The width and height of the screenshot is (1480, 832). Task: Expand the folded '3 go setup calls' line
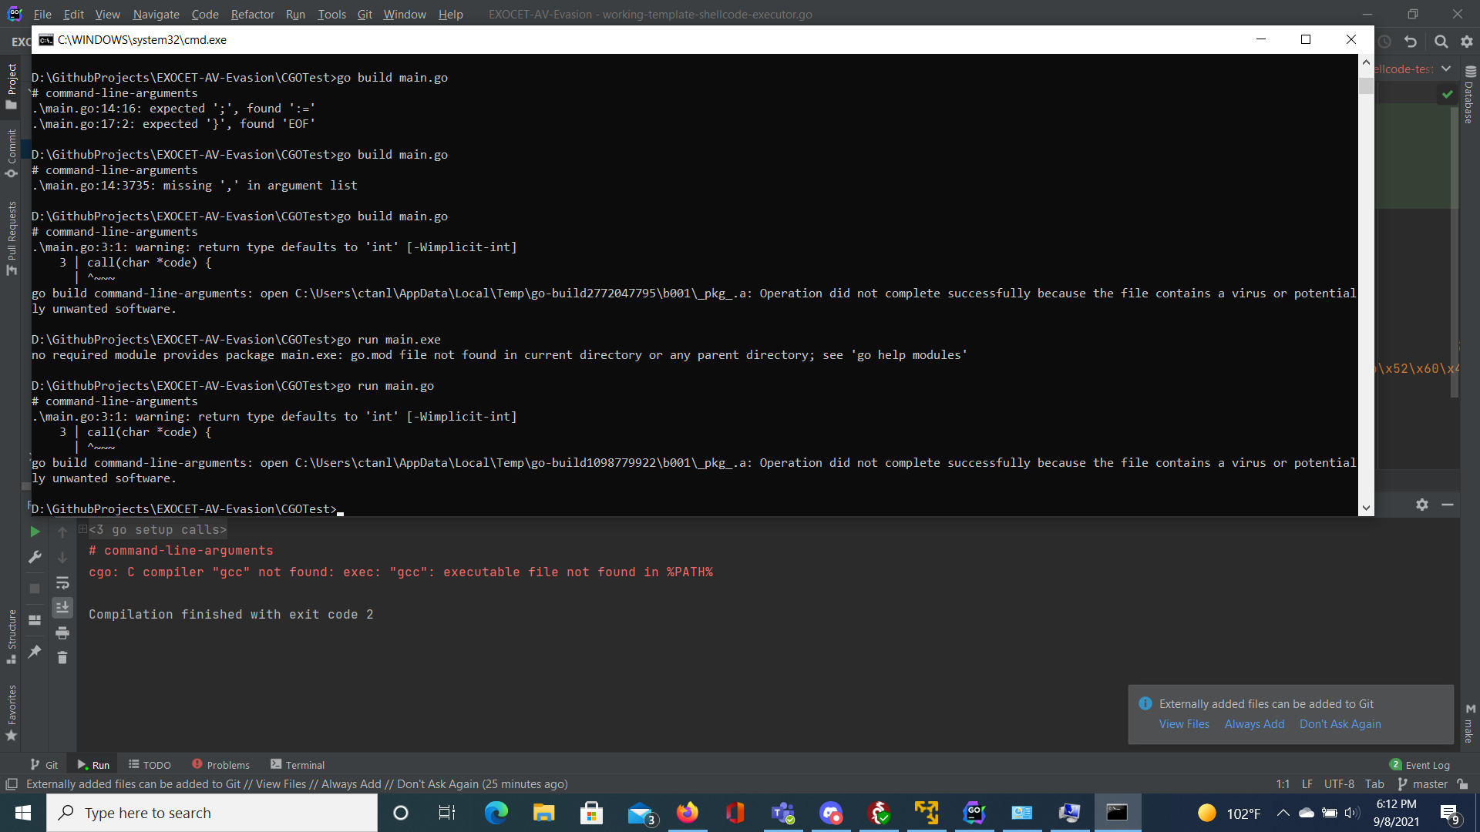pos(82,529)
